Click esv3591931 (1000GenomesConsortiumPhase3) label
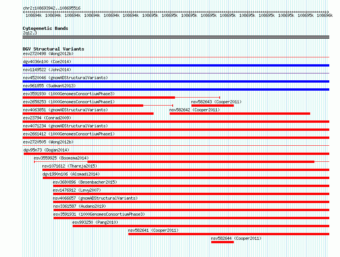 click(x=99, y=214)
